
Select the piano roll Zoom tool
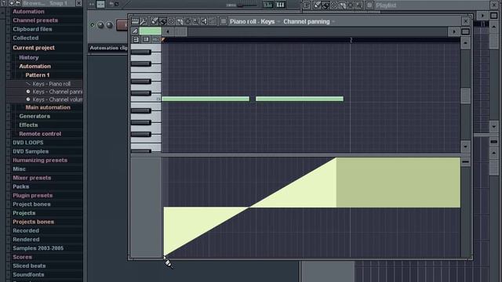[x=195, y=21]
